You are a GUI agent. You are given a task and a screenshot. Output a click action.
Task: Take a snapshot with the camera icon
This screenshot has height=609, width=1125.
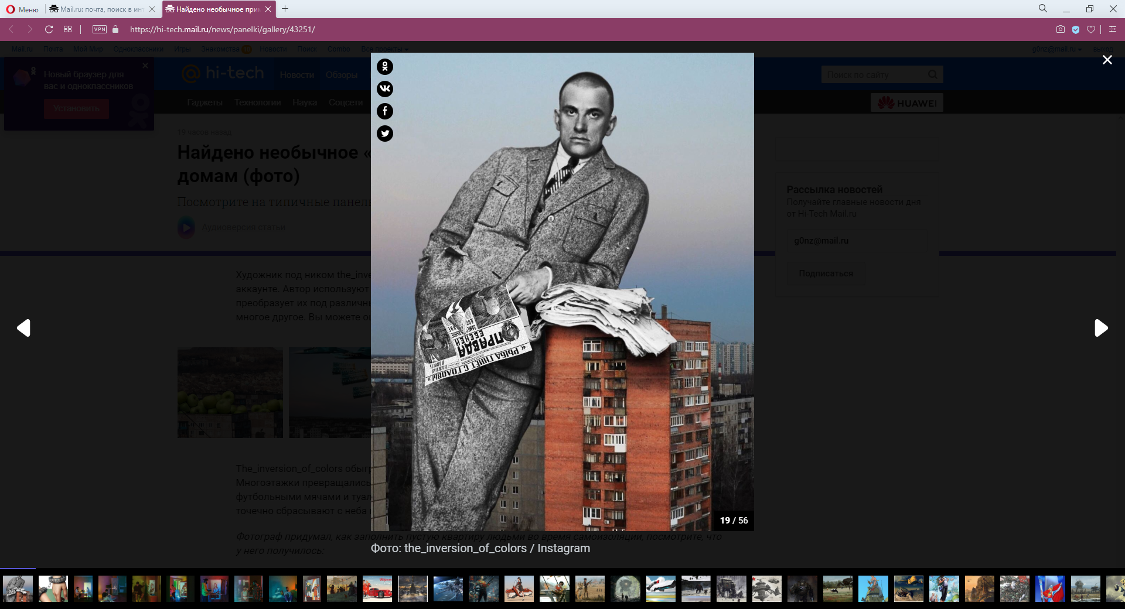click(1061, 29)
